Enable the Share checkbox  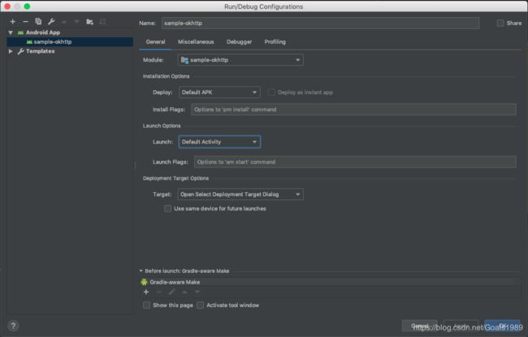(500, 23)
